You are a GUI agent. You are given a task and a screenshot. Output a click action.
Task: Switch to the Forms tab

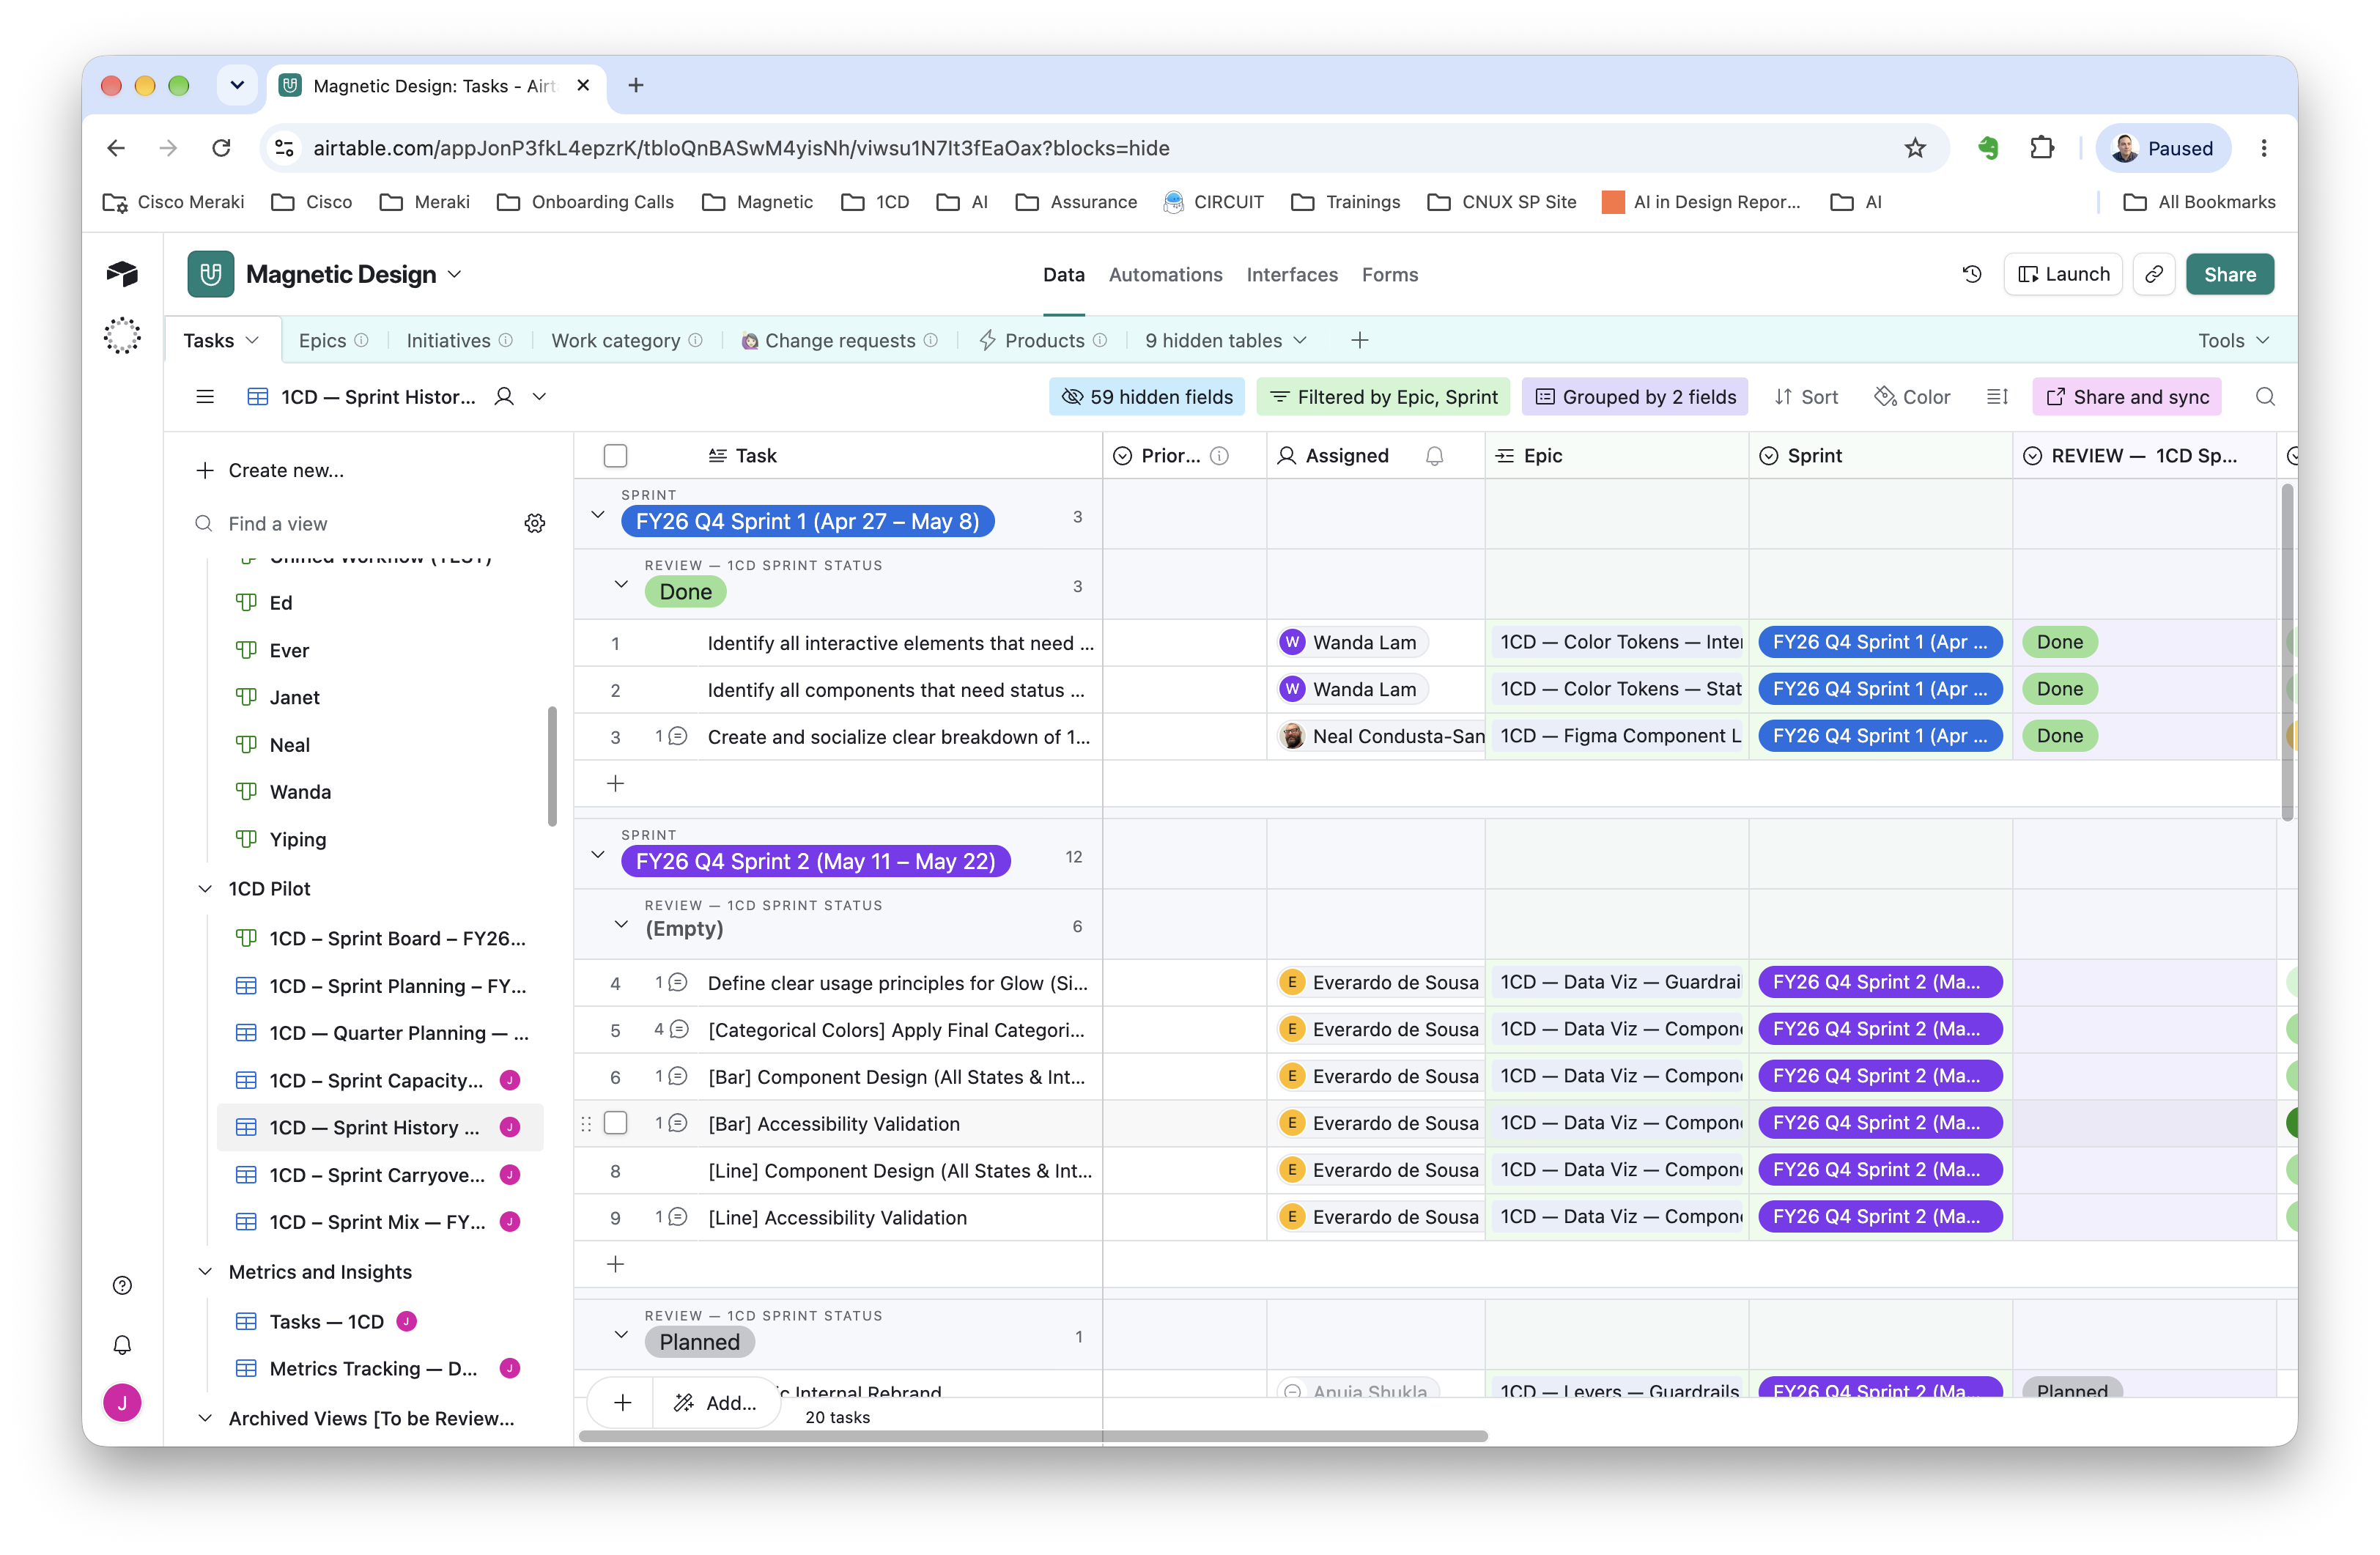(x=1389, y=274)
